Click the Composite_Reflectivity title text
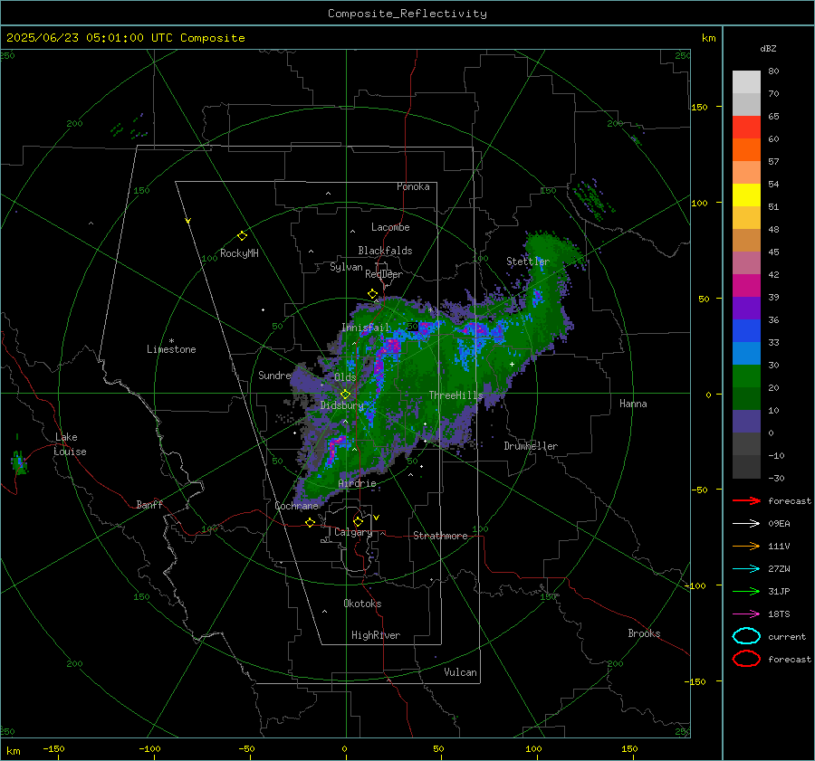Screen dimensions: 815x761 point(407,14)
